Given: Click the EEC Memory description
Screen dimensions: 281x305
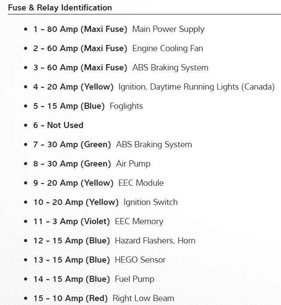Looking at the screenshot, I should 139,222.
